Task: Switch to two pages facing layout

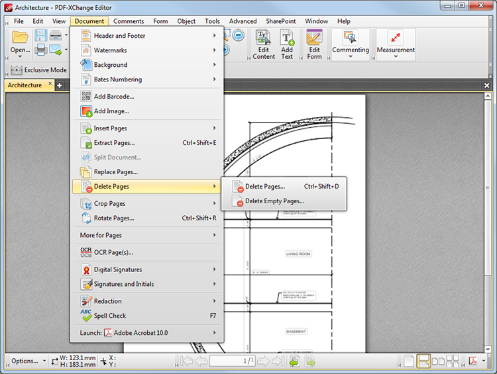Action: point(439,361)
